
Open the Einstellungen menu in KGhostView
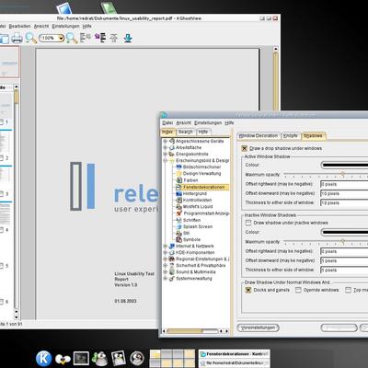[65, 27]
